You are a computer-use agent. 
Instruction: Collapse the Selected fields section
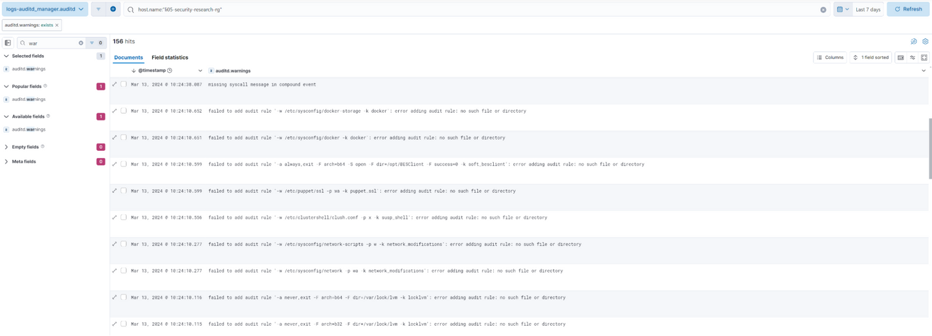(x=6, y=56)
